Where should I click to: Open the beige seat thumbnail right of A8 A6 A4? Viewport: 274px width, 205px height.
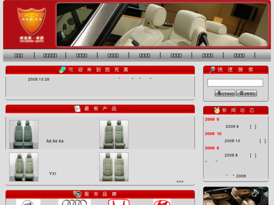[114, 134]
